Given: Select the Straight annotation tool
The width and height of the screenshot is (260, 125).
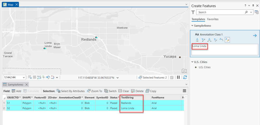Looking at the screenshot, I should 203,40.
